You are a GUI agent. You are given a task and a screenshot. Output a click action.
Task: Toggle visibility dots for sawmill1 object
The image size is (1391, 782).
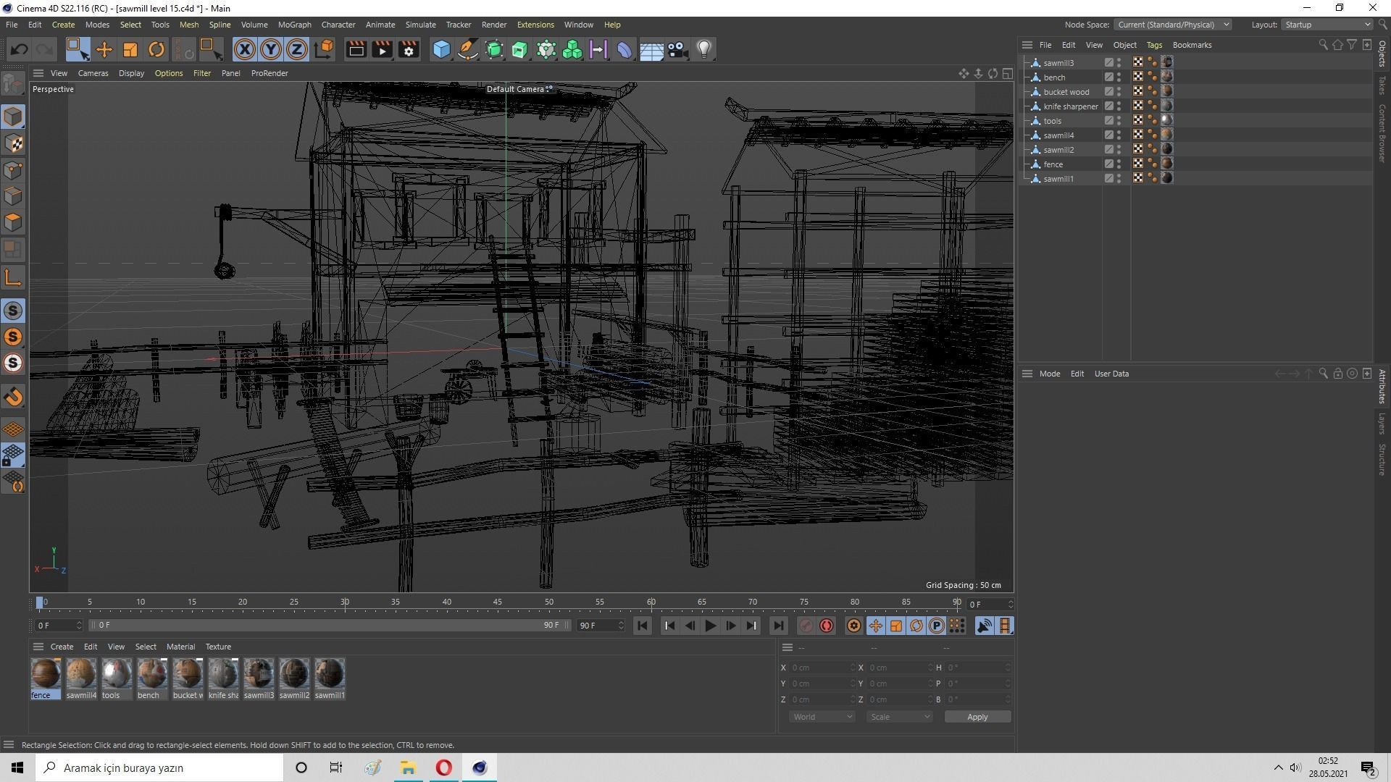1119,178
